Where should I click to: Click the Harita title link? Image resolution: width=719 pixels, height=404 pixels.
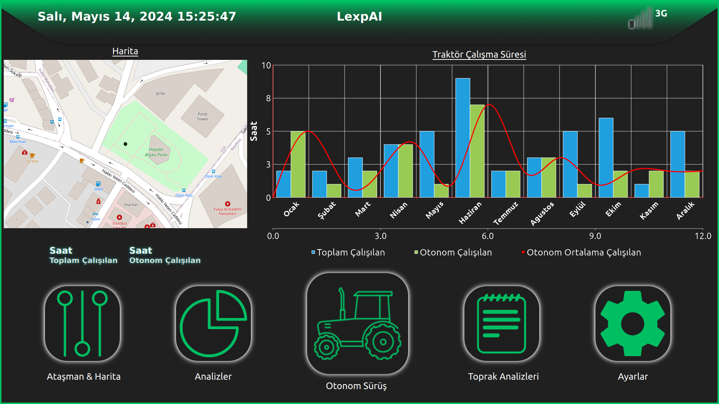[x=125, y=51]
